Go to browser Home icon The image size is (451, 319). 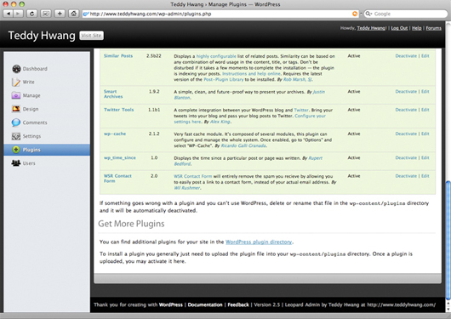coord(74,14)
